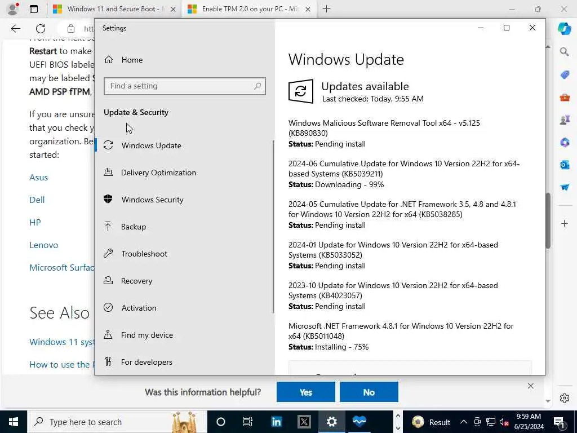Image resolution: width=577 pixels, height=433 pixels.
Task: Show hidden tray icons chevron
Action: [464, 422]
